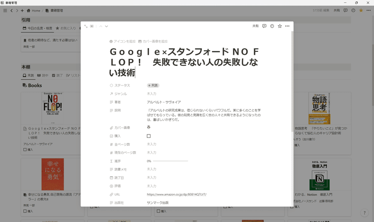Expand the peek panel to full page
Image resolution: width=374 pixels, height=222 pixels.
(x=86, y=26)
